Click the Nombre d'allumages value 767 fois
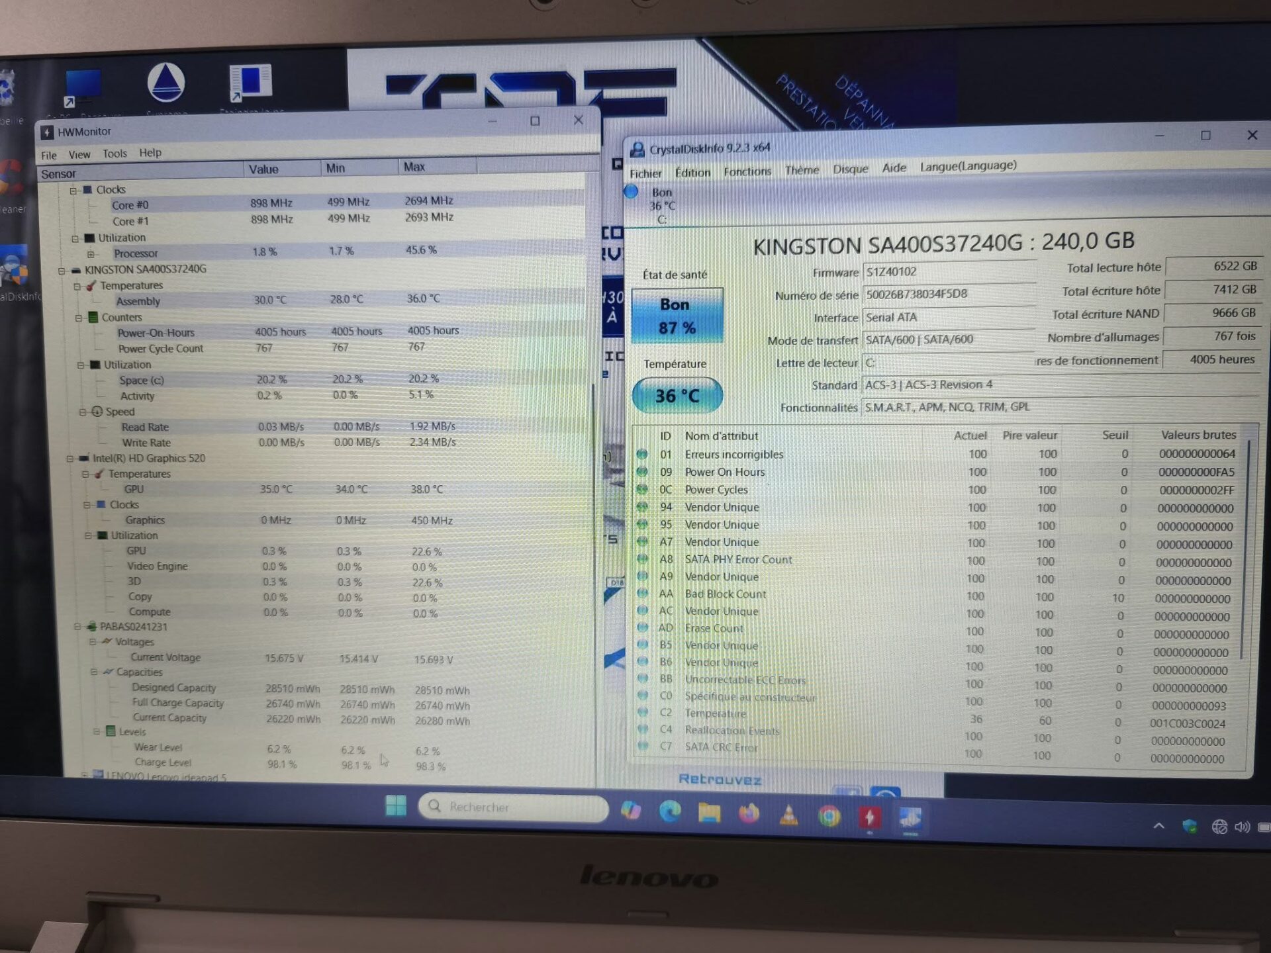Viewport: 1271px width, 953px height. click(1212, 336)
